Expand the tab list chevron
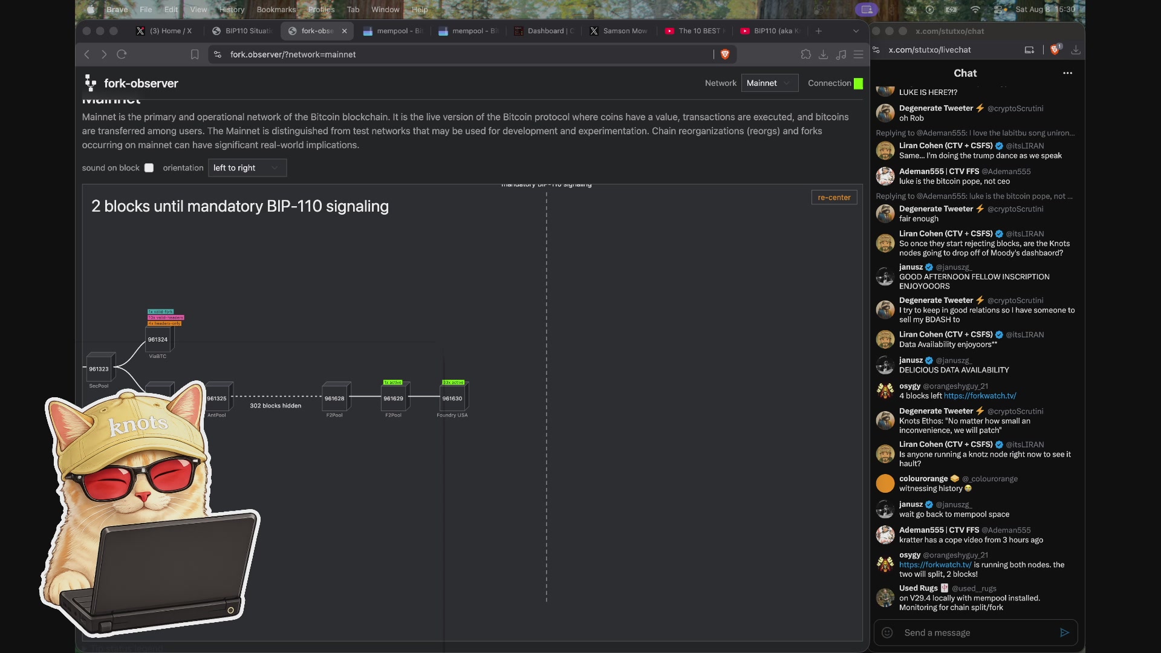Screen dimensions: 1161x653 click(x=856, y=31)
